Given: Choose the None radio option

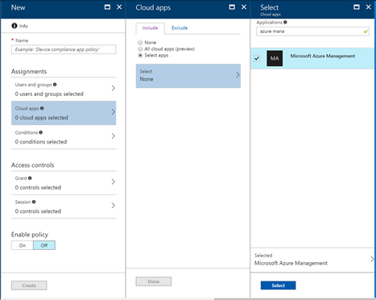Looking at the screenshot, I should coord(140,43).
